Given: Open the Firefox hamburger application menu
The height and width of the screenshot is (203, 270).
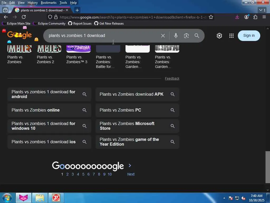Looking at the screenshot, I should click(264, 17).
